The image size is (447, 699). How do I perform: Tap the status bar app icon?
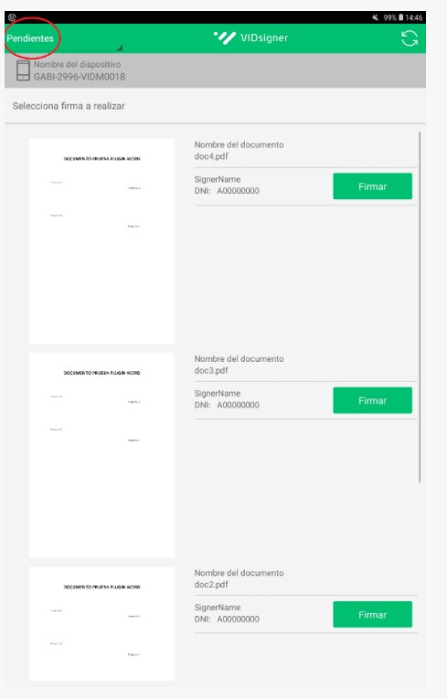[x=12, y=17]
